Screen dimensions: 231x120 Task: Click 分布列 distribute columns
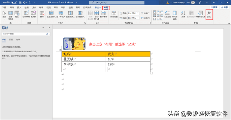tap(145, 18)
